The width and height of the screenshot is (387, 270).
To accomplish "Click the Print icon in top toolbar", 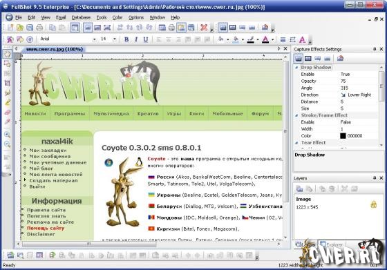I will tap(39, 28).
